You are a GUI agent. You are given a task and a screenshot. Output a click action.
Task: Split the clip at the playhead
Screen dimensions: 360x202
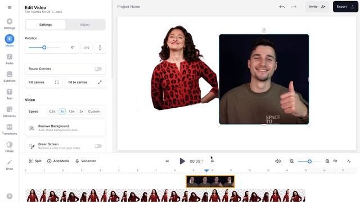(35, 161)
